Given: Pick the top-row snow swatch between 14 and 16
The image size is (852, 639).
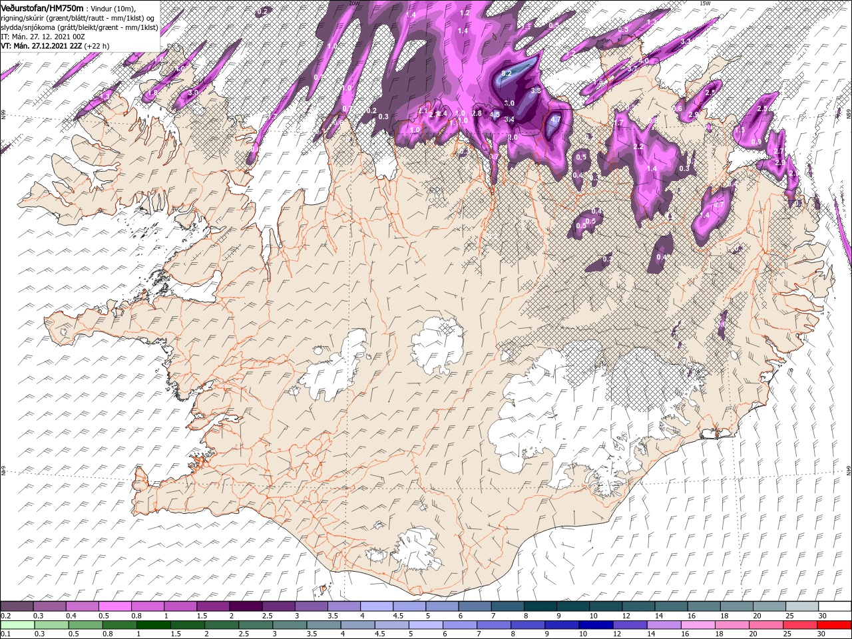Looking at the screenshot, I should point(672,606).
